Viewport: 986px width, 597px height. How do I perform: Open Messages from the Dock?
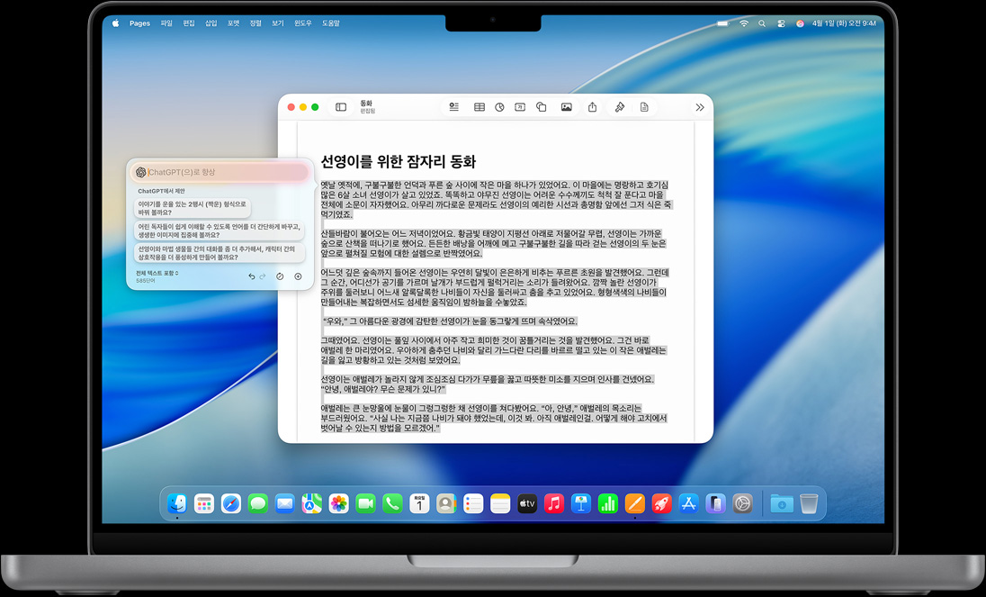point(258,503)
